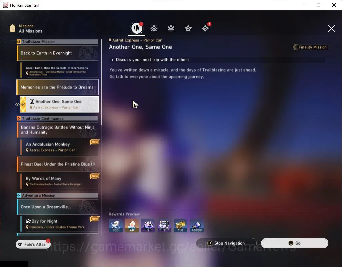Click the location pin icon under Day for Night
This screenshot has width=342, height=267.
(27, 227)
